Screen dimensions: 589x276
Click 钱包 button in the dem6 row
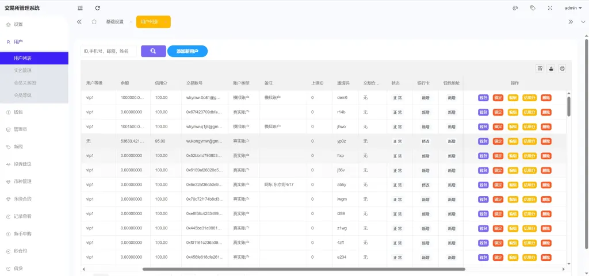483,98
